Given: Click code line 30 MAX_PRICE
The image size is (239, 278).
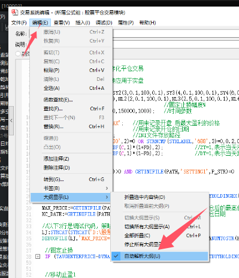Looking at the screenshot, I should coord(76,208).
